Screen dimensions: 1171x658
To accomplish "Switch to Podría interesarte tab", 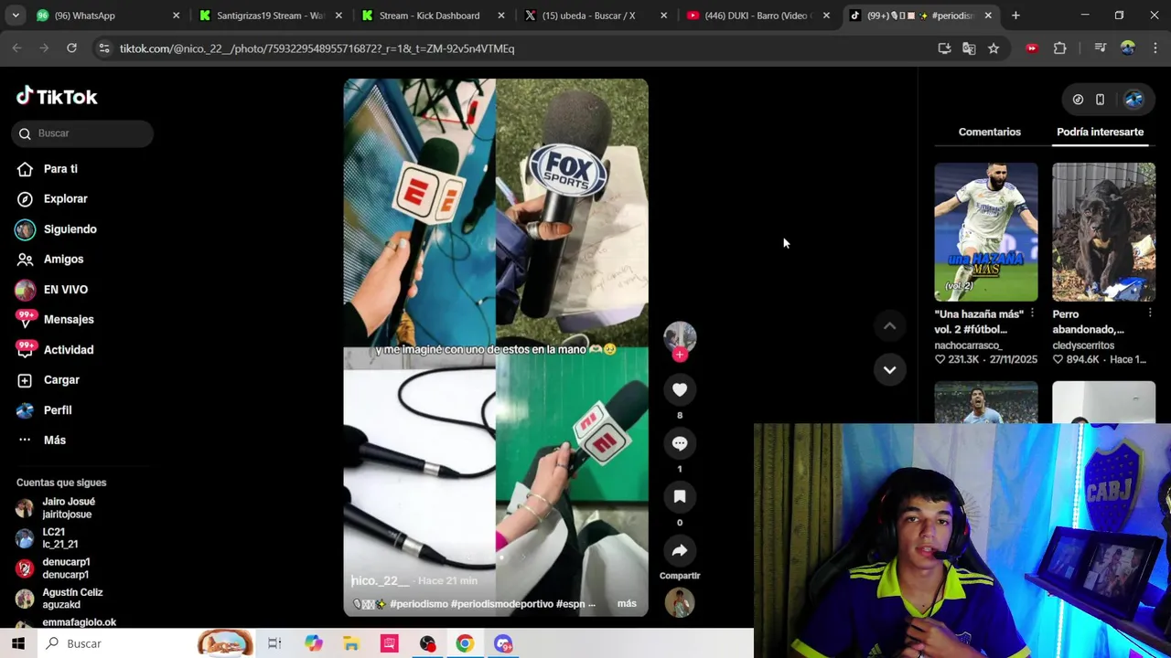I will click(x=1100, y=132).
